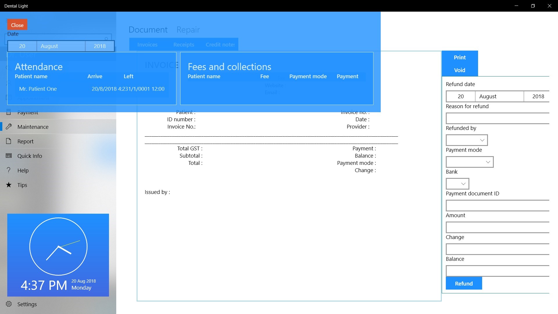Click the blue Refund button
Image resolution: width=558 pixels, height=314 pixels.
[464, 283]
